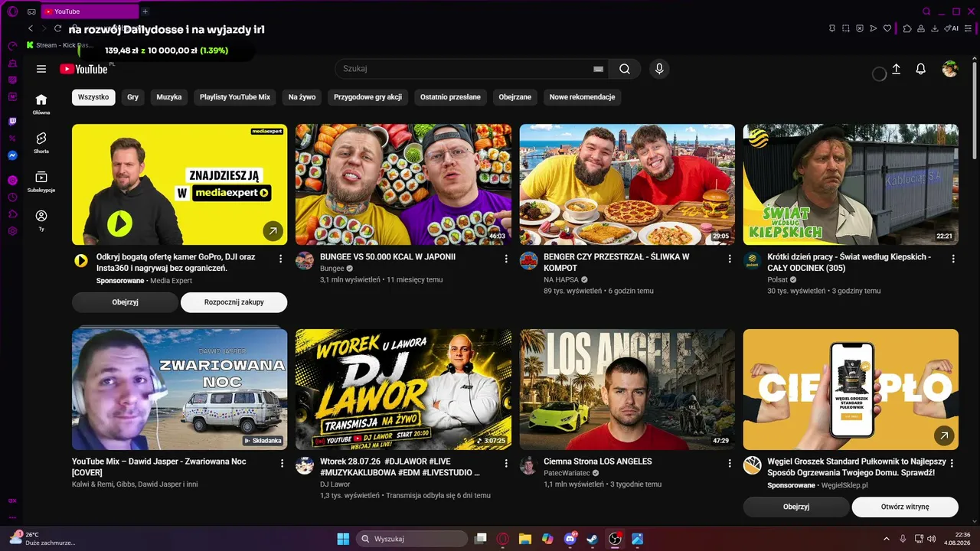Image resolution: width=980 pixels, height=551 pixels.
Task: Select the Wszystko filter chip
Action: [x=93, y=97]
